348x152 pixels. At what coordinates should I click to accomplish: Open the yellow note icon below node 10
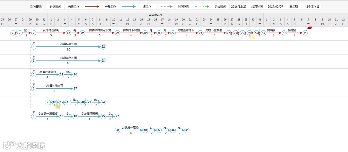[58, 106]
